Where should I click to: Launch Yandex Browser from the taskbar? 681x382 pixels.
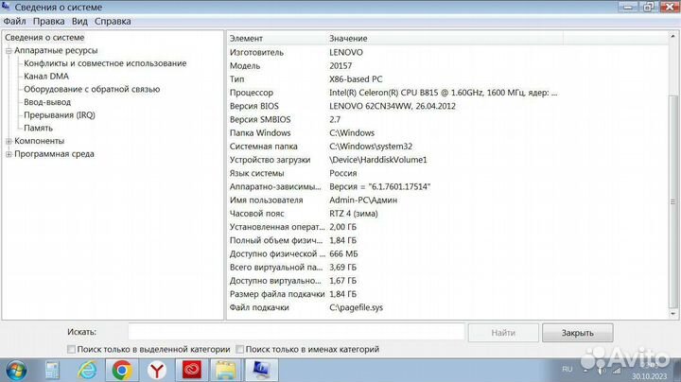click(x=157, y=371)
